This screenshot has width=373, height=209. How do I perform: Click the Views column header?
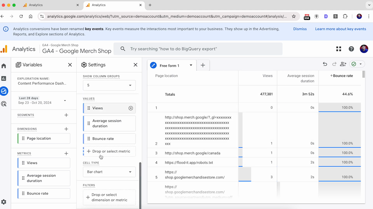pos(268,76)
